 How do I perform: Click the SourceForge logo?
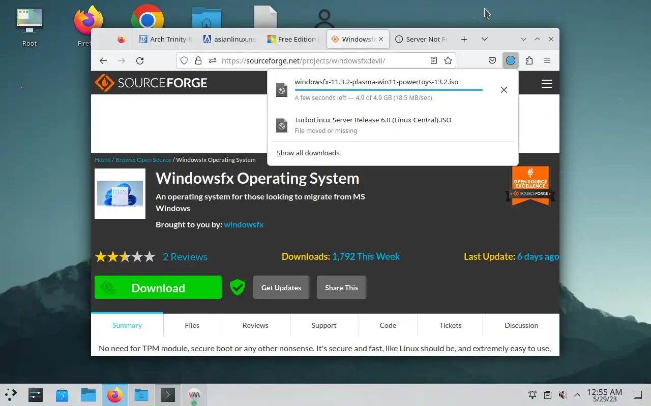point(151,83)
